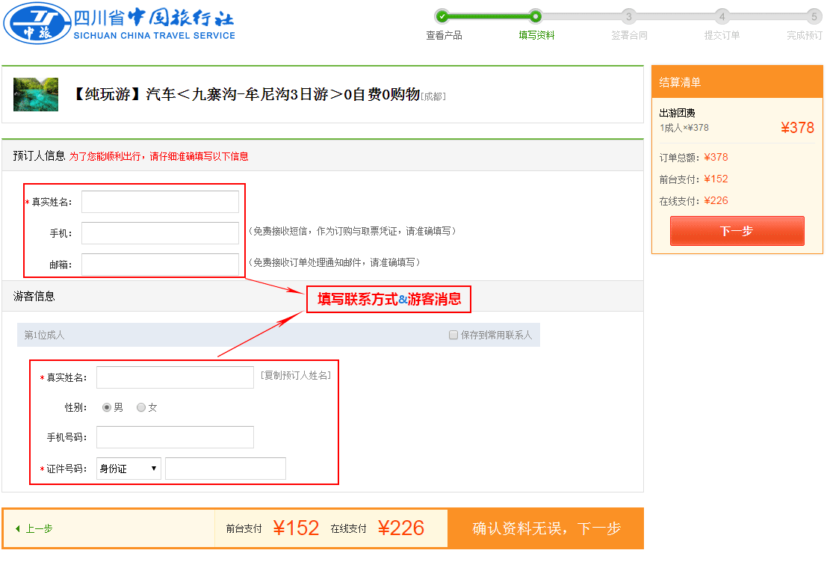This screenshot has width=827, height=562.
Task: Click step 3 sign contract circle
Action: coord(629,16)
